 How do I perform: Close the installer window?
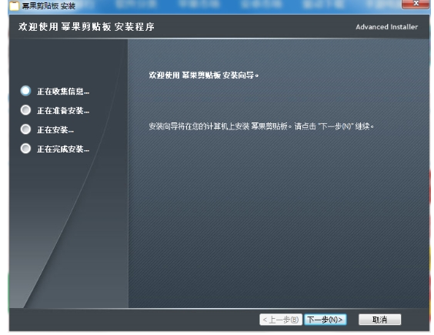pyautogui.click(x=416, y=4)
